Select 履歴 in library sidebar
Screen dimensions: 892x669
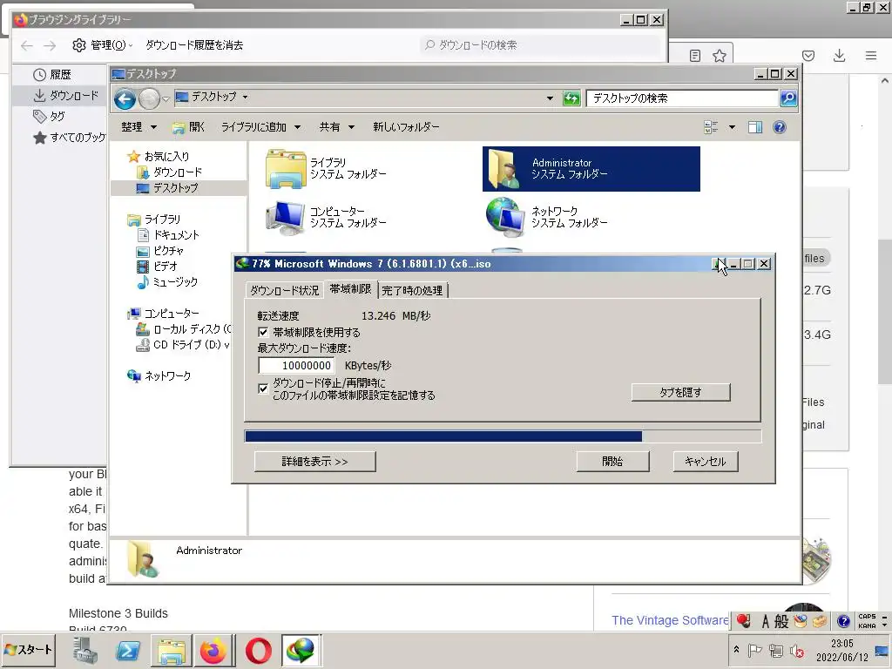coord(59,75)
